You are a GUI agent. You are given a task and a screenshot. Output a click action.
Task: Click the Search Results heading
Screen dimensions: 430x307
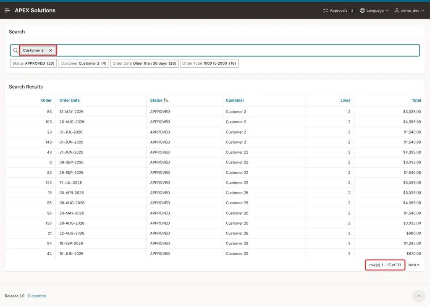26,87
